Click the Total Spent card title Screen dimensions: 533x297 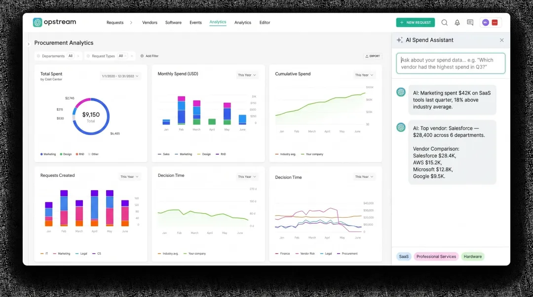(x=51, y=74)
